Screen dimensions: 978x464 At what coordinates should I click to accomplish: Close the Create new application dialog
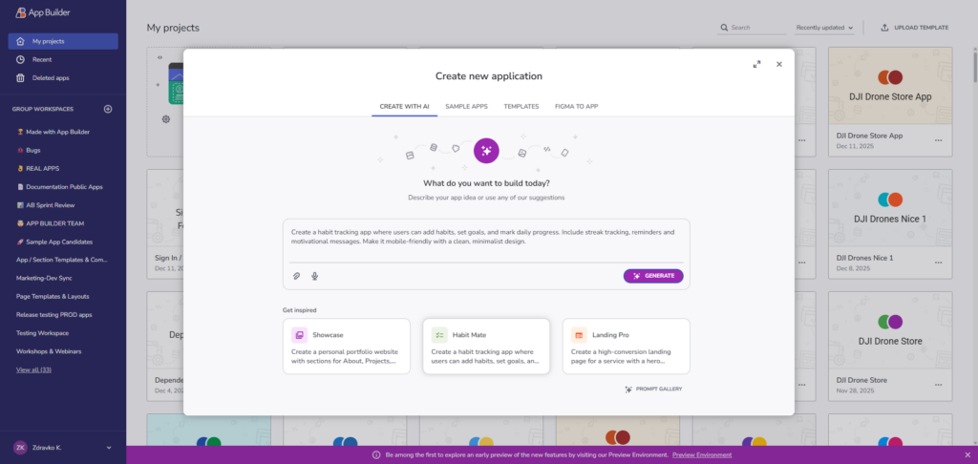[x=779, y=64]
